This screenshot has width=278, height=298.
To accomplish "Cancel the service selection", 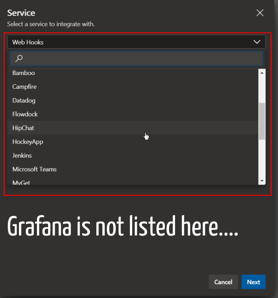I will point(223,282).
